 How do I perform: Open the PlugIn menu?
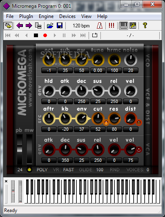[26, 16]
